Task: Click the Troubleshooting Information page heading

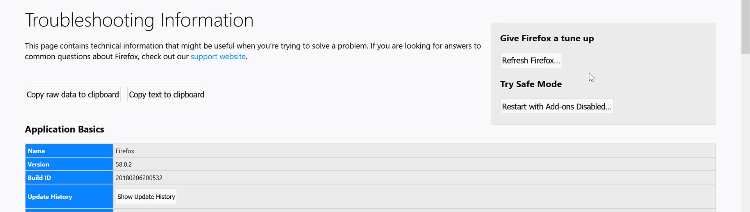Action: point(139,20)
